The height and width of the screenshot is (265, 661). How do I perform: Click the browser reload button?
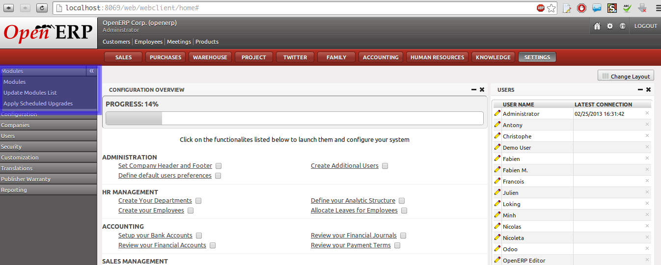click(42, 8)
